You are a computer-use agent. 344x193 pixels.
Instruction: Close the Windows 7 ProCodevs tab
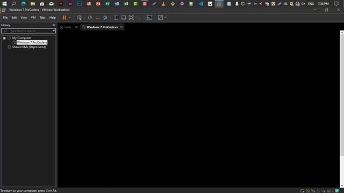coord(121,27)
